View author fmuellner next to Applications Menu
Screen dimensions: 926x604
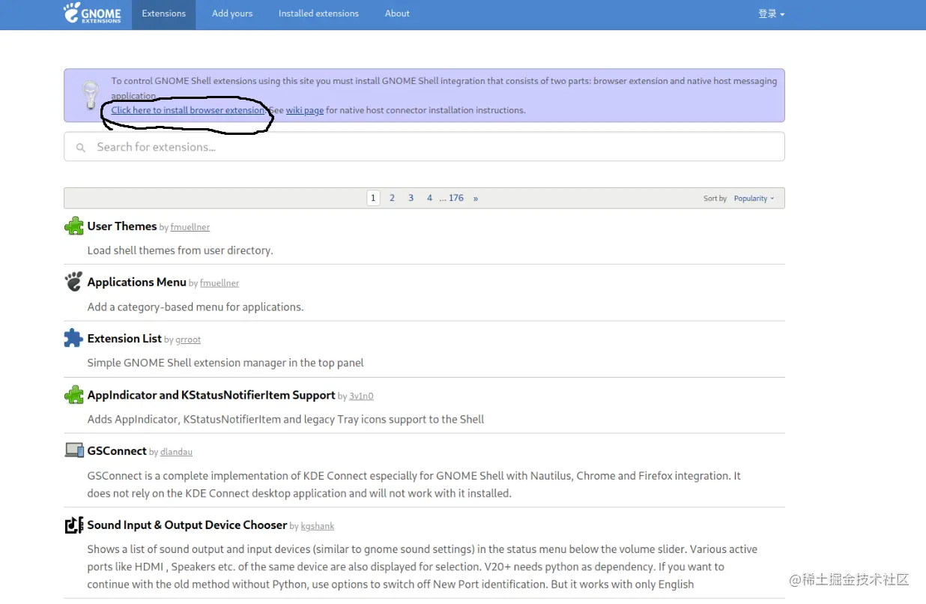pos(220,283)
